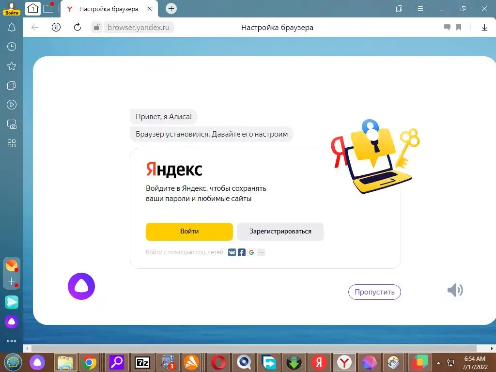Launch Google Chrome from taskbar
The height and width of the screenshot is (372, 496).
tap(89, 362)
